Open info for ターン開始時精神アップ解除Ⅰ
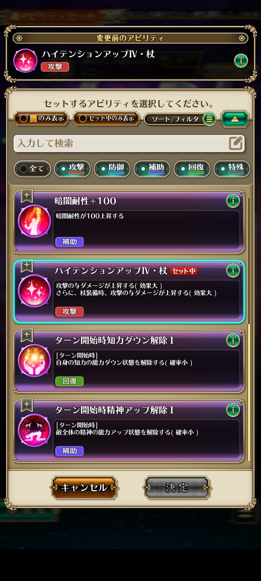 click(233, 410)
